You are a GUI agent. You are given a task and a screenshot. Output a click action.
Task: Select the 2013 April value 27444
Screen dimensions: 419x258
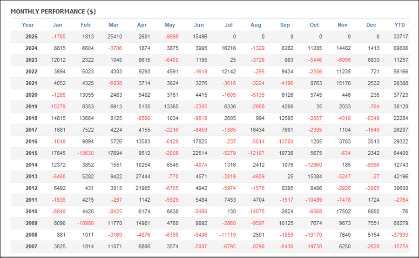(x=143, y=176)
